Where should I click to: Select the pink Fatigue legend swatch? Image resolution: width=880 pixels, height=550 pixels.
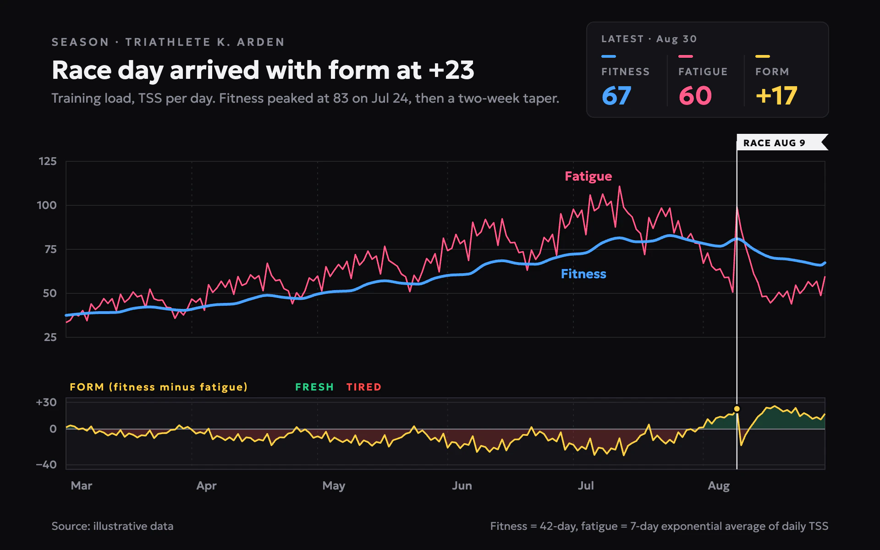coord(685,56)
